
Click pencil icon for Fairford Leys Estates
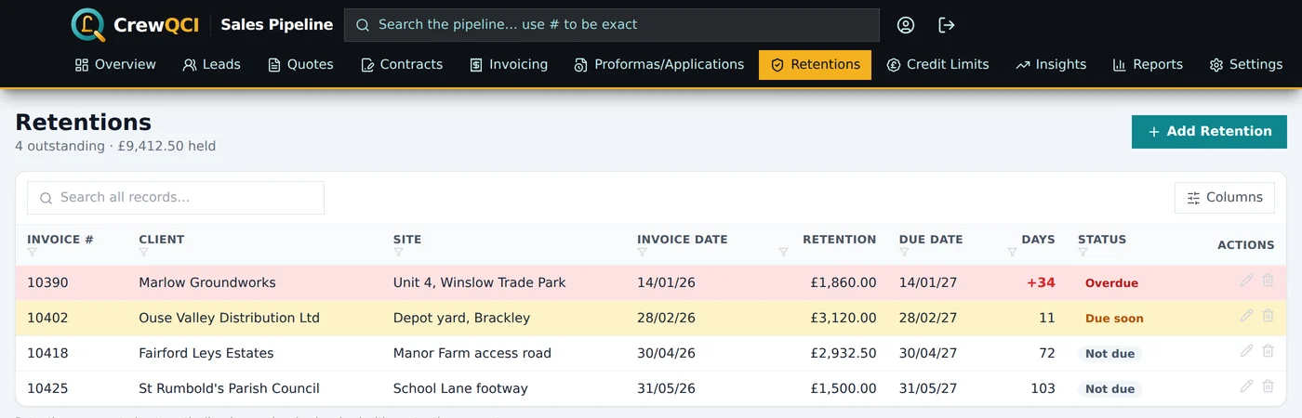click(x=1247, y=351)
